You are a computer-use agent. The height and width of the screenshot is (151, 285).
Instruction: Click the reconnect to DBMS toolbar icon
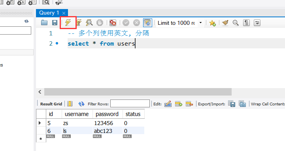pos(59,2)
